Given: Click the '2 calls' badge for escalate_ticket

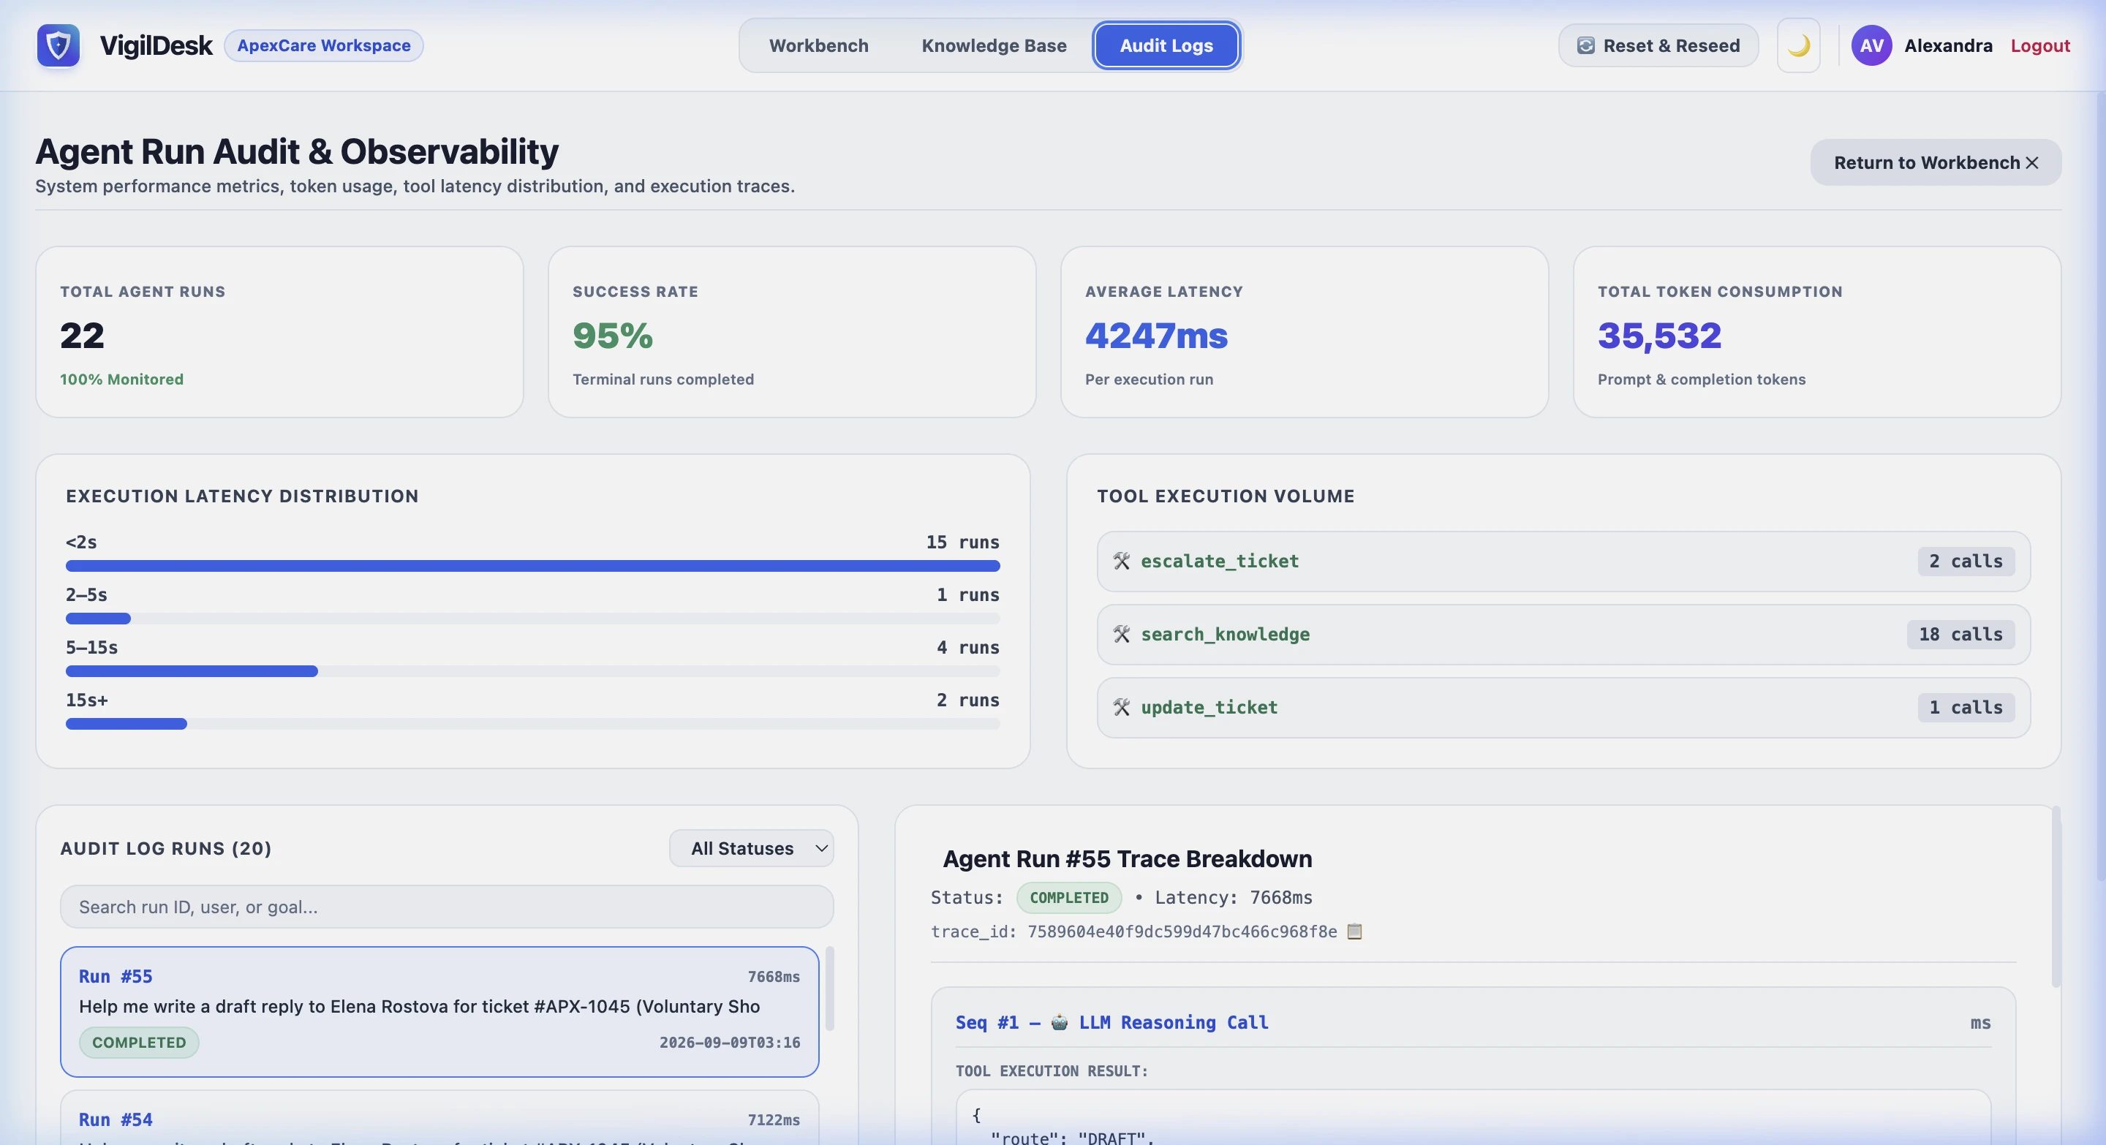Looking at the screenshot, I should pos(1966,562).
